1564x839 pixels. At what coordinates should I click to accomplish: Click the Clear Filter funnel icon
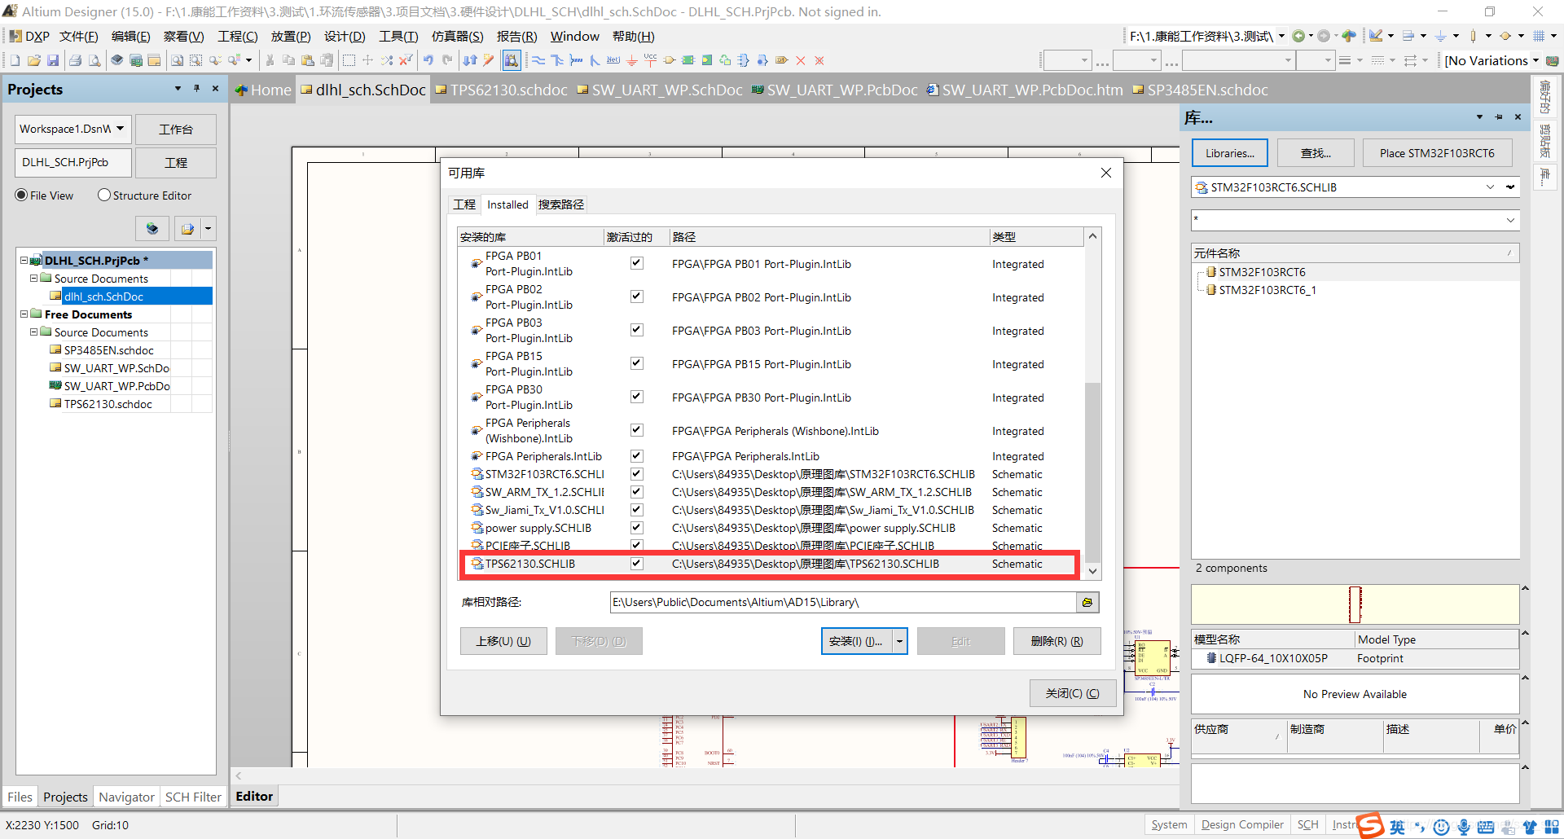405,60
